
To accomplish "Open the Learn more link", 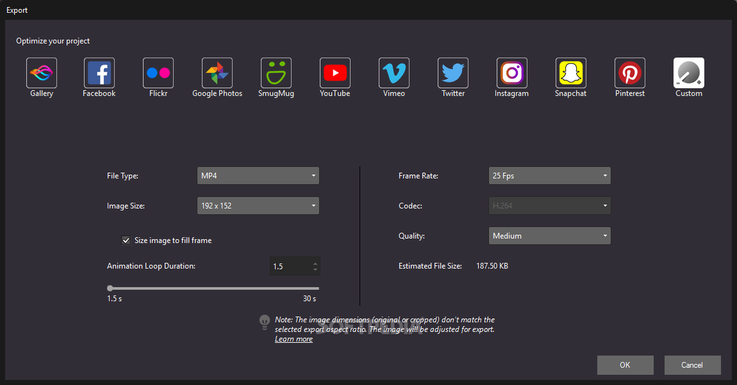I will (x=294, y=339).
